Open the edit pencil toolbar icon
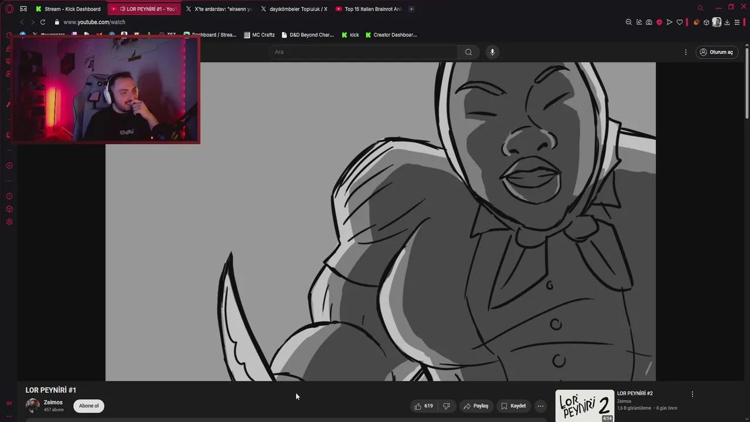Screen dimensions: 750x422 tap(639, 22)
